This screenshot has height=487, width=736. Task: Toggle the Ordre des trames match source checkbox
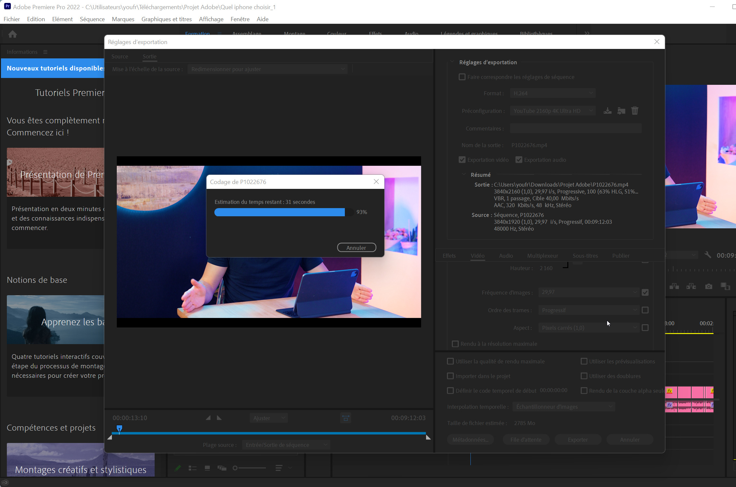click(645, 310)
